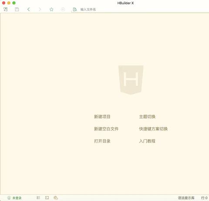Click 主题切换 link
Image resolution: width=209 pixels, height=201 pixels.
tap(147, 117)
